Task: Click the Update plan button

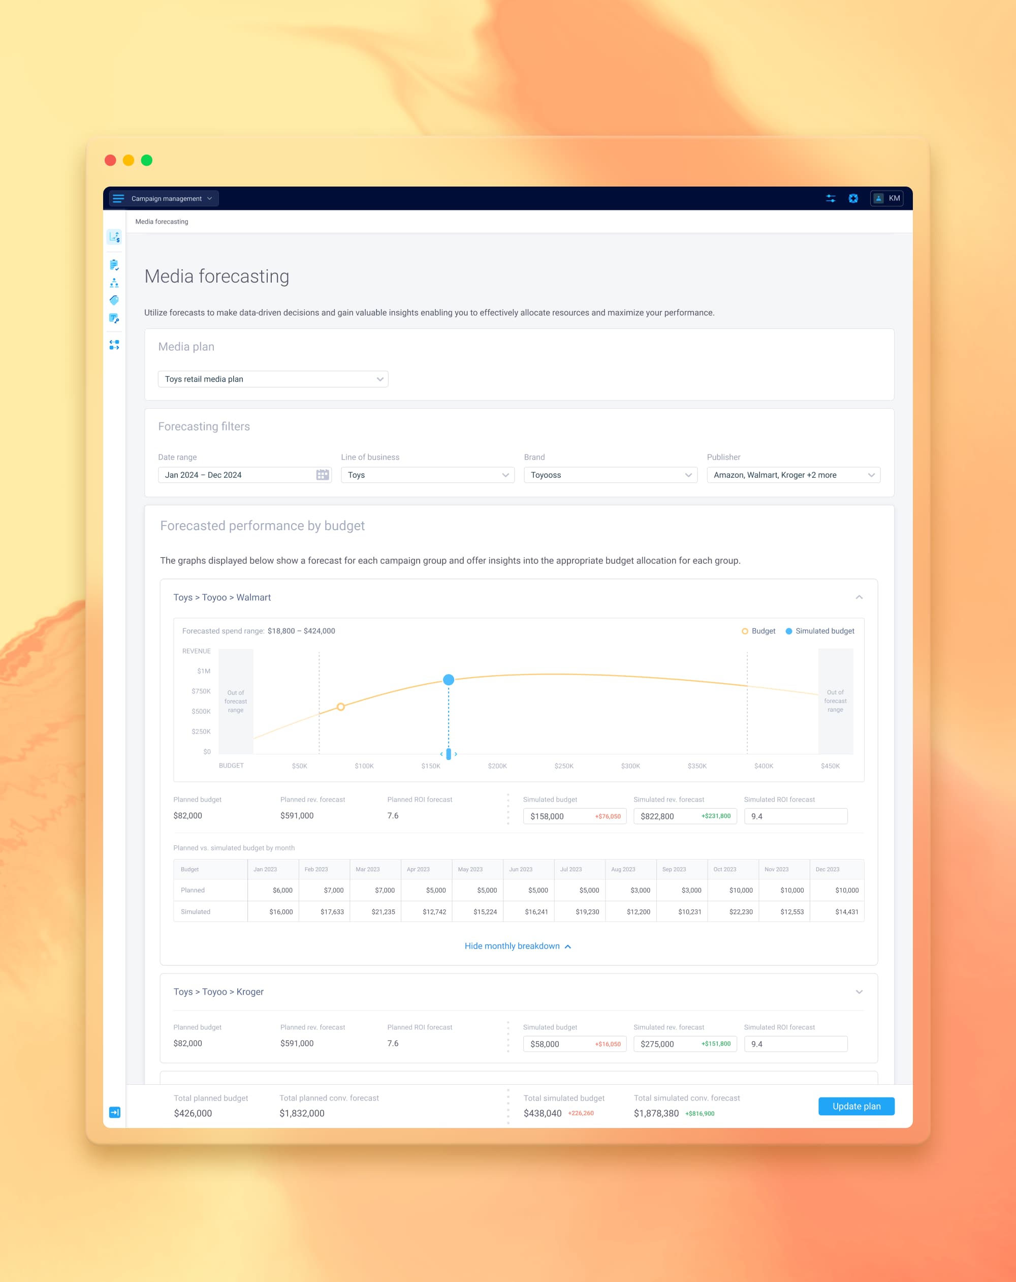Action: click(x=855, y=1106)
